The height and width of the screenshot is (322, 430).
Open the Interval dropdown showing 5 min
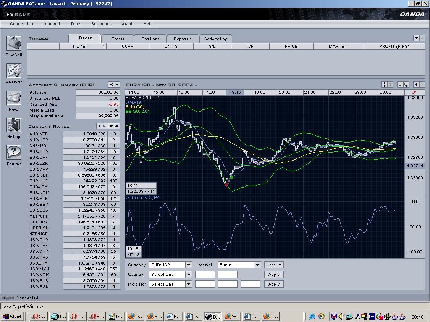[257, 265]
